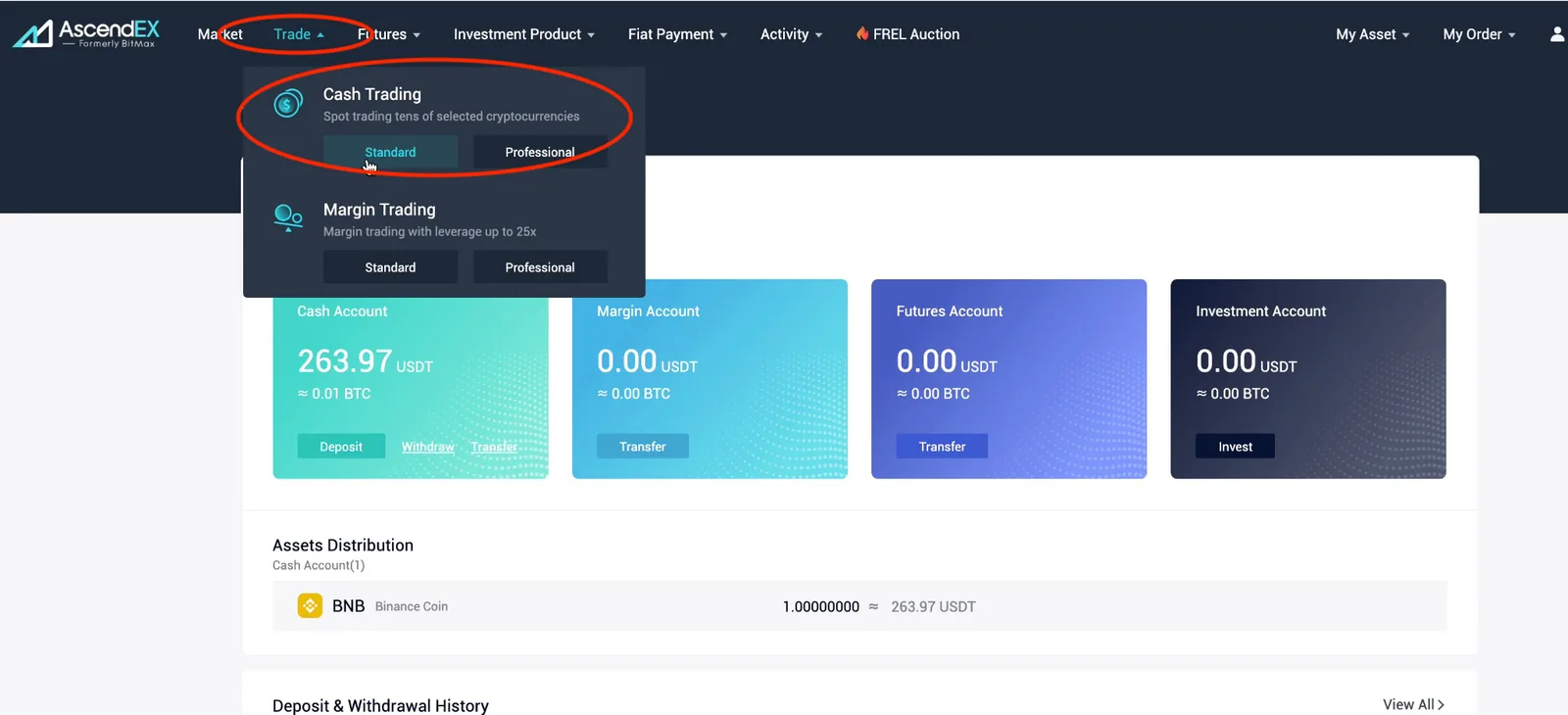1568x715 pixels.
Task: Click the AscendEX logo
Action: click(x=85, y=33)
